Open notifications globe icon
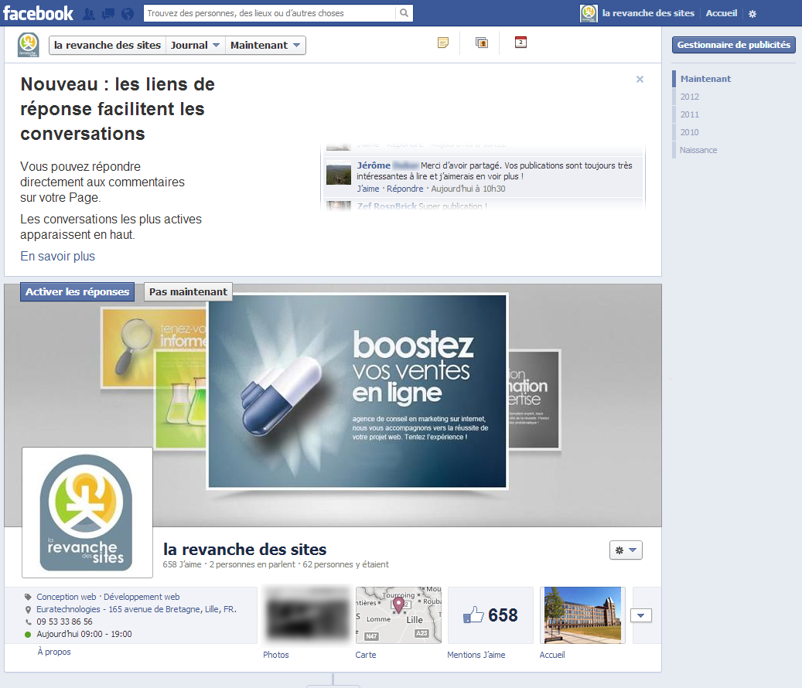The width and height of the screenshot is (802, 688). [x=128, y=14]
